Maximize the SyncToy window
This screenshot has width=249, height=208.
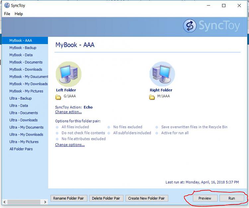coord(224,6)
